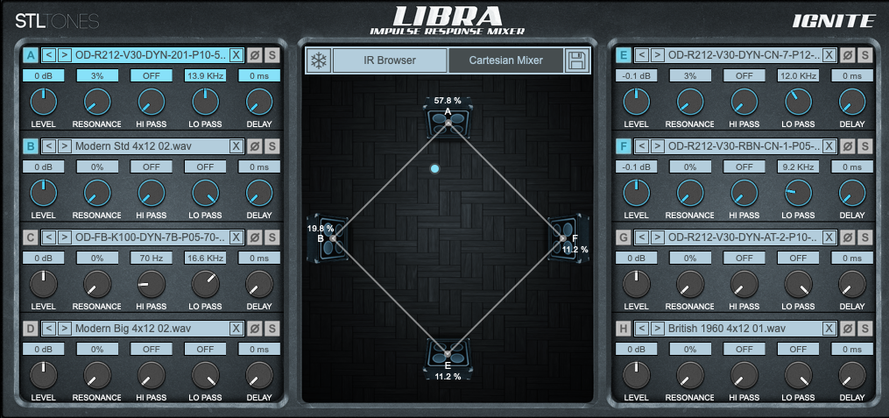This screenshot has width=889, height=418.
Task: Enable slot G letter button
Action: 623,237
